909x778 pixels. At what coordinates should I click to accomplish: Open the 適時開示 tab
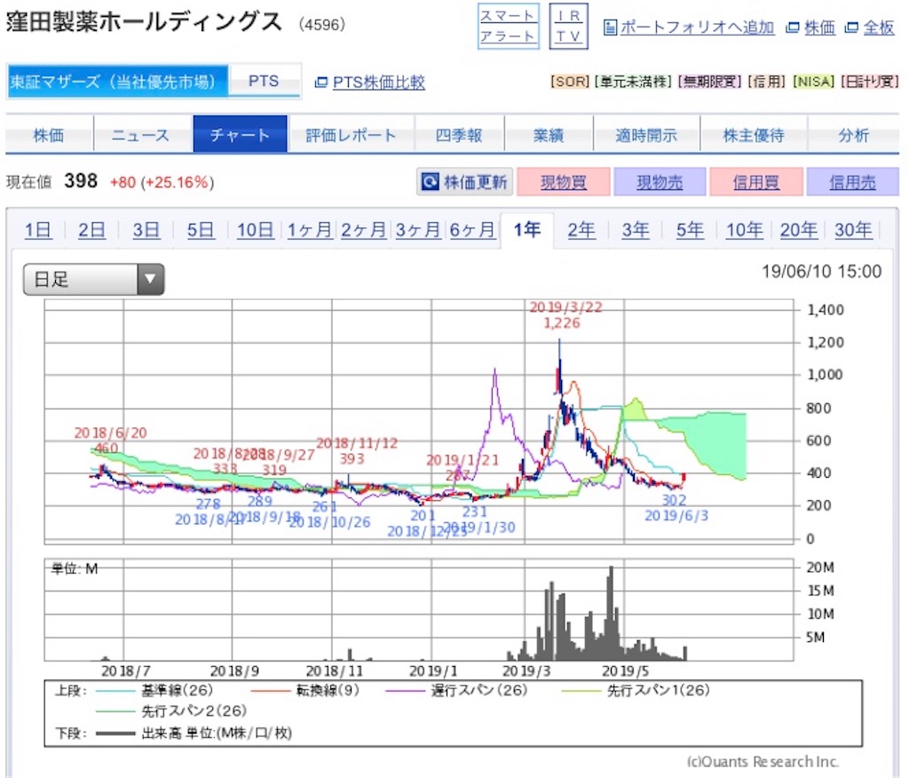[x=646, y=135]
